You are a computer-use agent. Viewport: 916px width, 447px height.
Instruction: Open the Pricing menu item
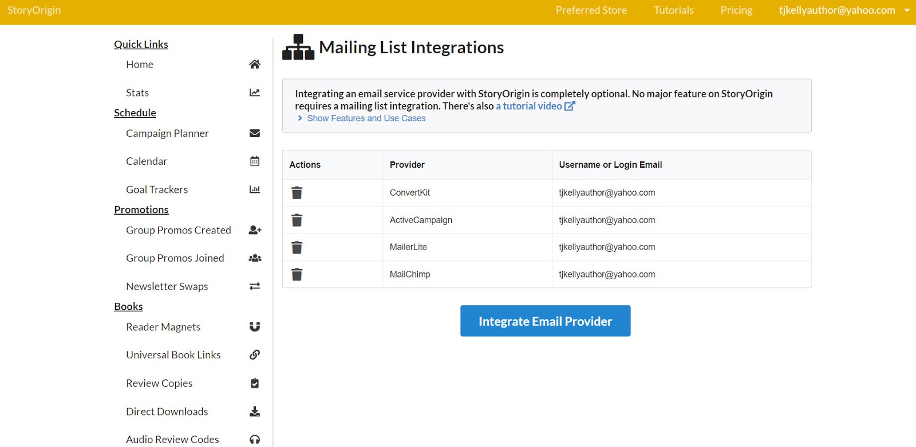pyautogui.click(x=736, y=10)
